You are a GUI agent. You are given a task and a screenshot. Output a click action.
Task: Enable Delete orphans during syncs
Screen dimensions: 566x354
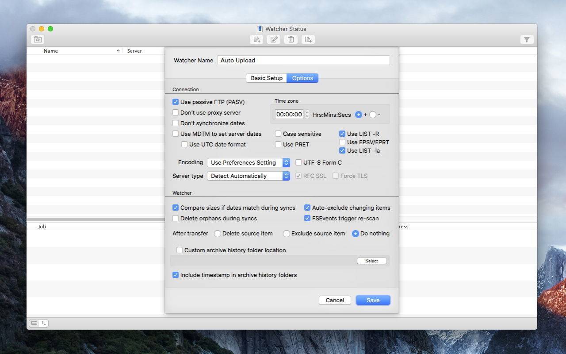coord(176,218)
